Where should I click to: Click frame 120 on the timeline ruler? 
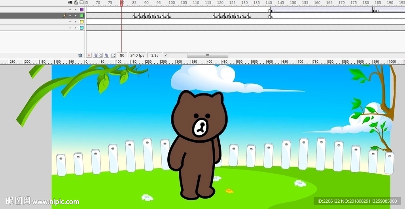click(x=220, y=3)
